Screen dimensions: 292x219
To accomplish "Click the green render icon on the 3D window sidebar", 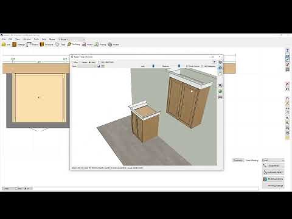I will [x=220, y=91].
